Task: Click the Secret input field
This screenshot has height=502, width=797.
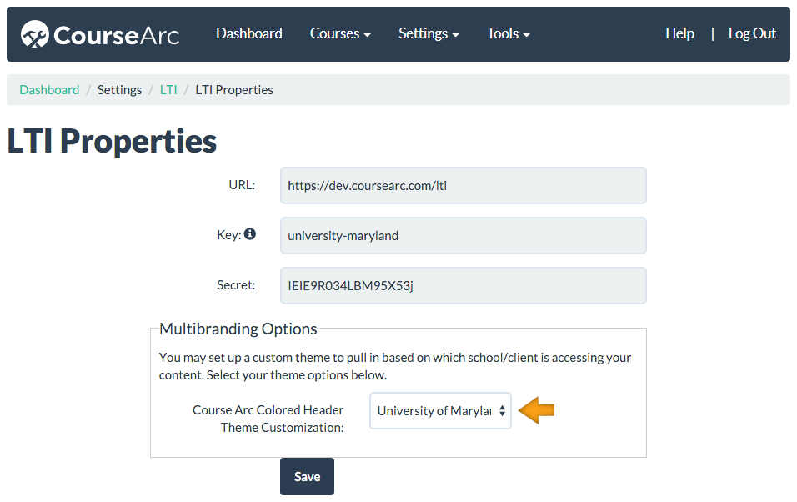Action: click(x=463, y=285)
